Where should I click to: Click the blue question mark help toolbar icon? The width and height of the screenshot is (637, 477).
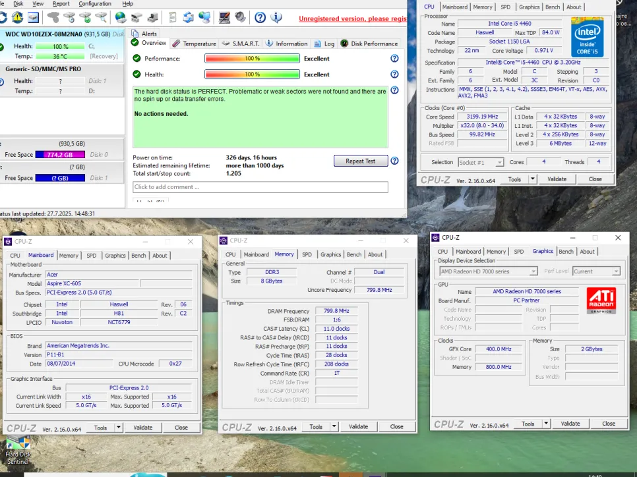(260, 17)
